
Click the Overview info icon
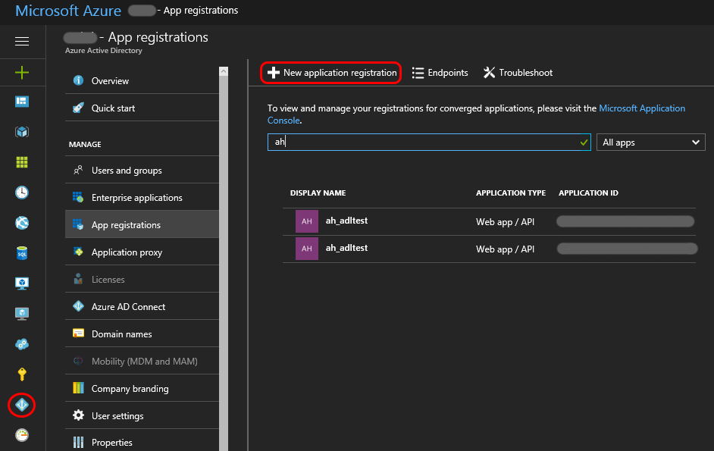tap(78, 80)
